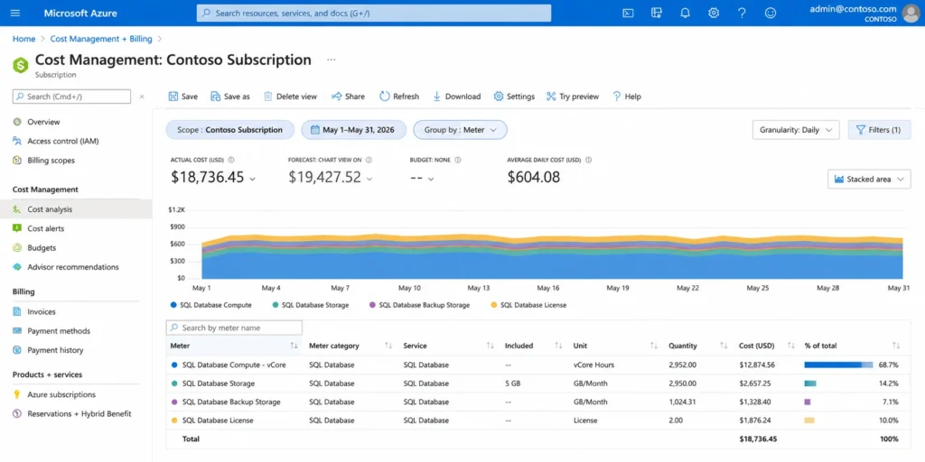The width and height of the screenshot is (925, 462).
Task: Select Cost analysis in the sidebar
Action: coord(76,209)
